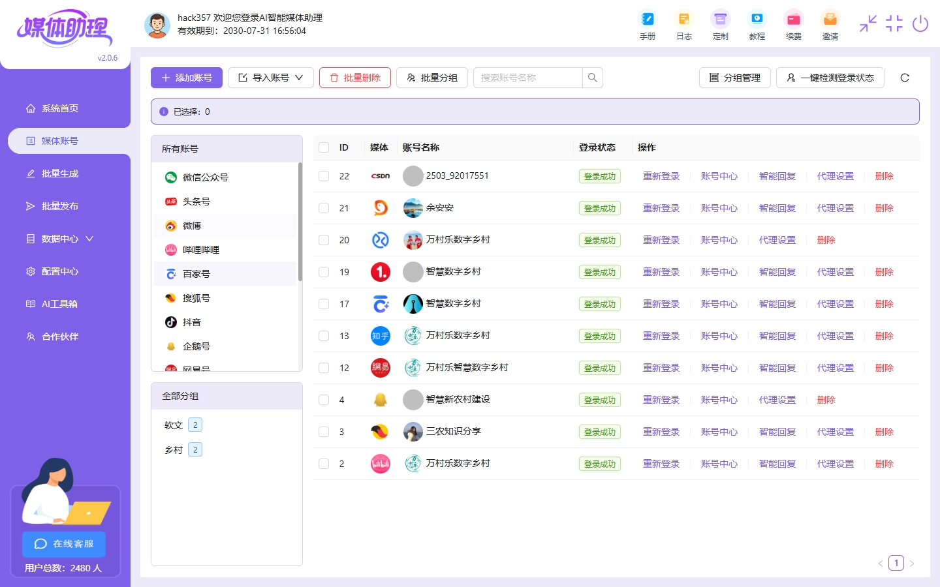Open the 日志 log icon

click(x=683, y=20)
